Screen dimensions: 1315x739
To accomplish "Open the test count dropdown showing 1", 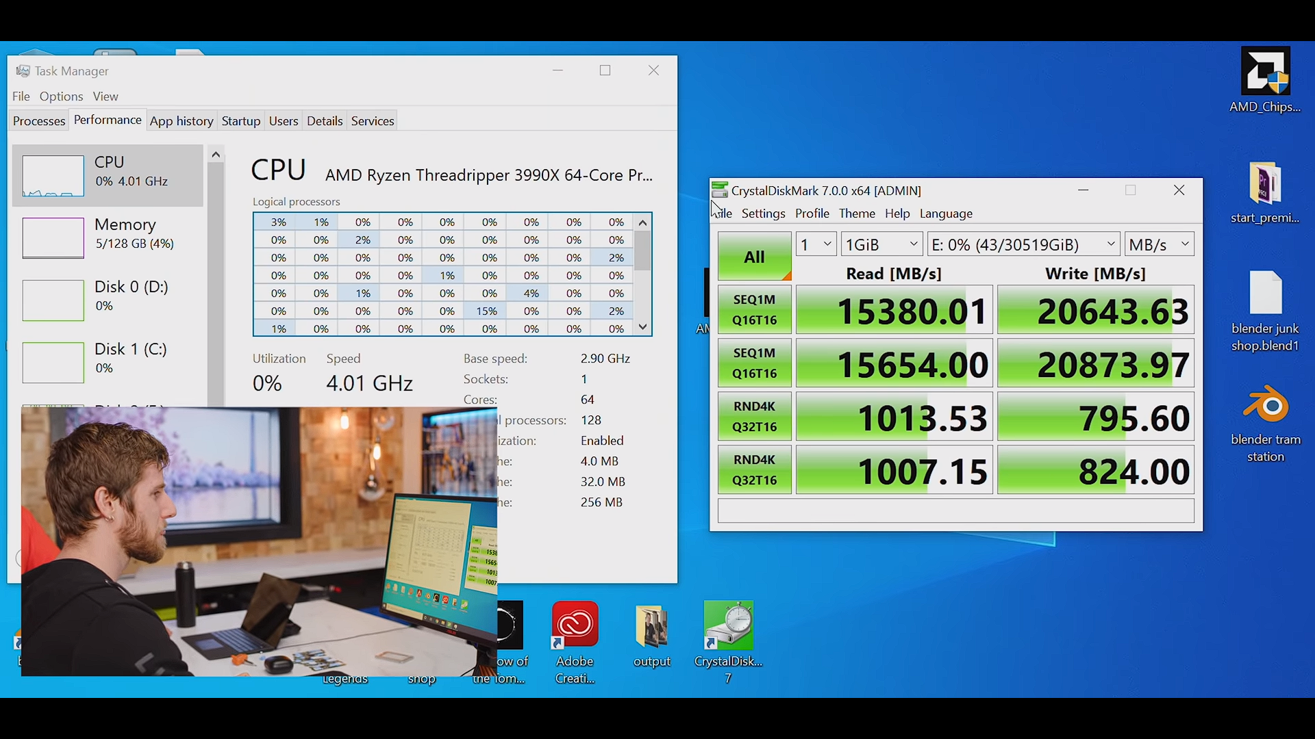I will [x=816, y=244].
